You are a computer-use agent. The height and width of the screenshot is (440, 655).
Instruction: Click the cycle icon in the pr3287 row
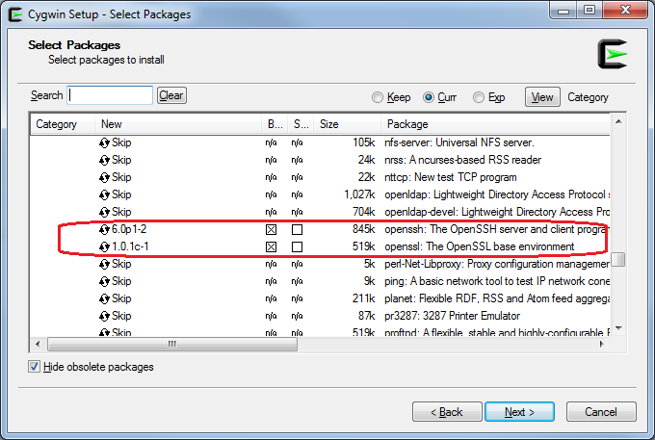tap(104, 317)
